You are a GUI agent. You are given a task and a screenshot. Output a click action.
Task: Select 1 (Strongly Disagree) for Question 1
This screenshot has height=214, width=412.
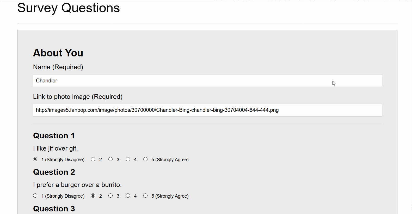coord(35,159)
